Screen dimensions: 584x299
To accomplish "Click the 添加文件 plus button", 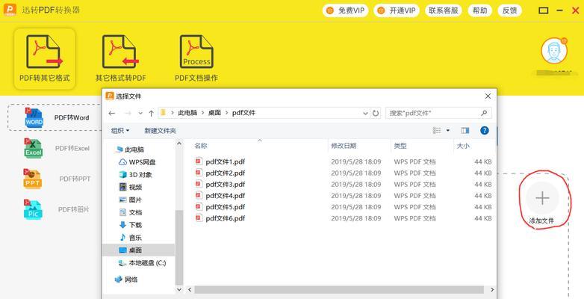I will [542, 198].
